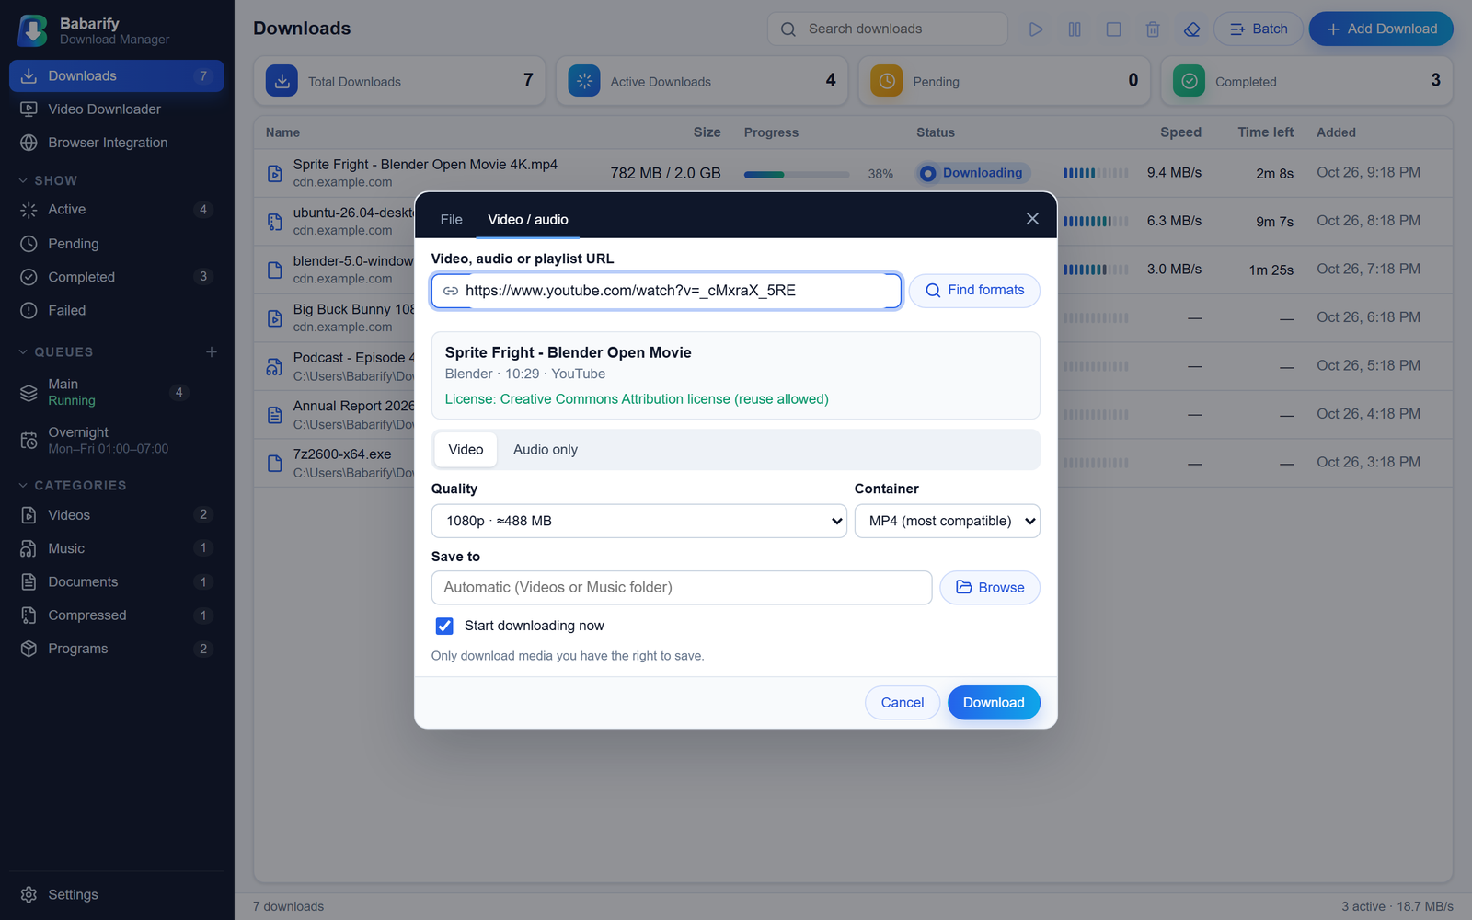Click the Sprite Fright file icon
This screenshot has height=920, width=1472.
pyautogui.click(x=274, y=173)
